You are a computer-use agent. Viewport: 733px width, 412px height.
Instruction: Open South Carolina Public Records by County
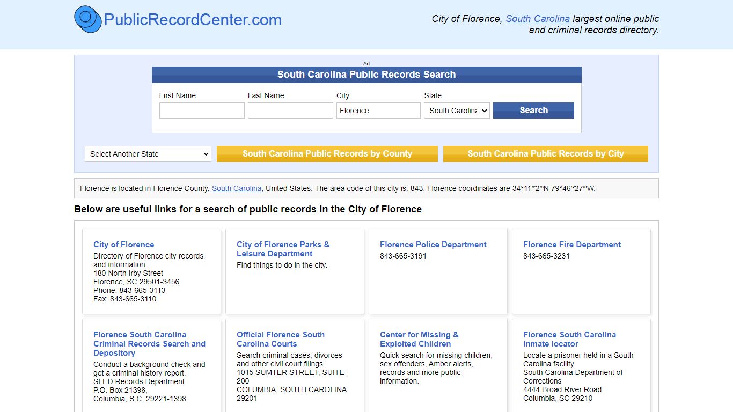tap(327, 154)
